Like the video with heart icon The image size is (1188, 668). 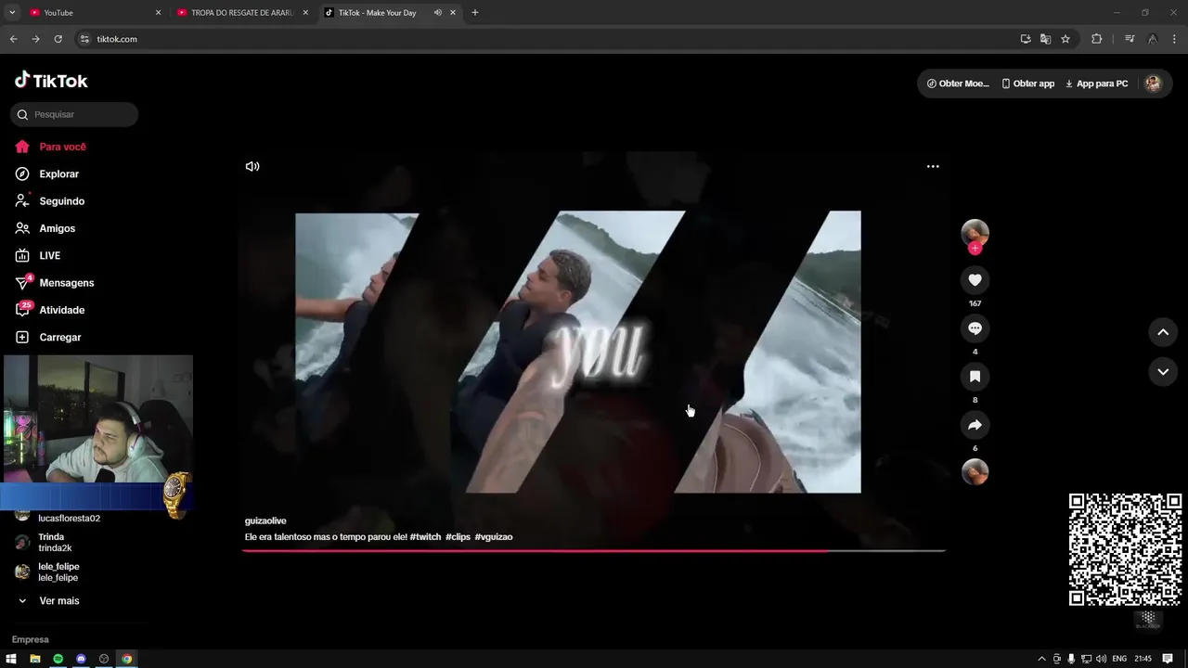tap(975, 280)
